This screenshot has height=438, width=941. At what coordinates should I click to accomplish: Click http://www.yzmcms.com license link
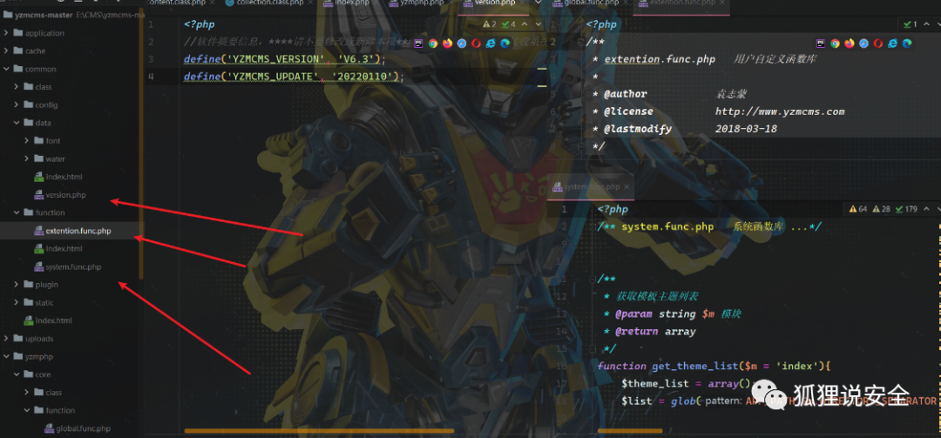[780, 111]
